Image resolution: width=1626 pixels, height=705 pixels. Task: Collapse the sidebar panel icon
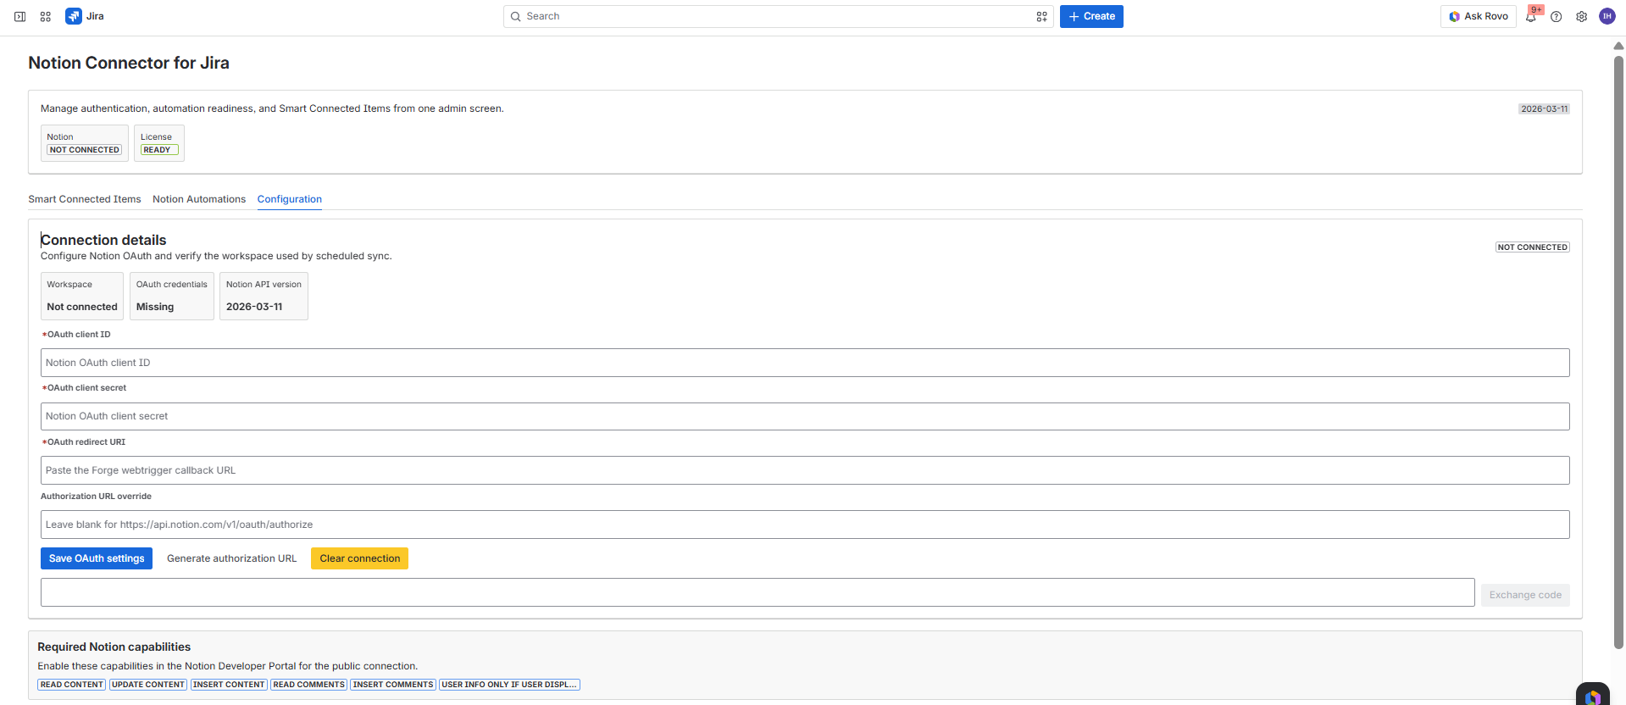(x=19, y=16)
